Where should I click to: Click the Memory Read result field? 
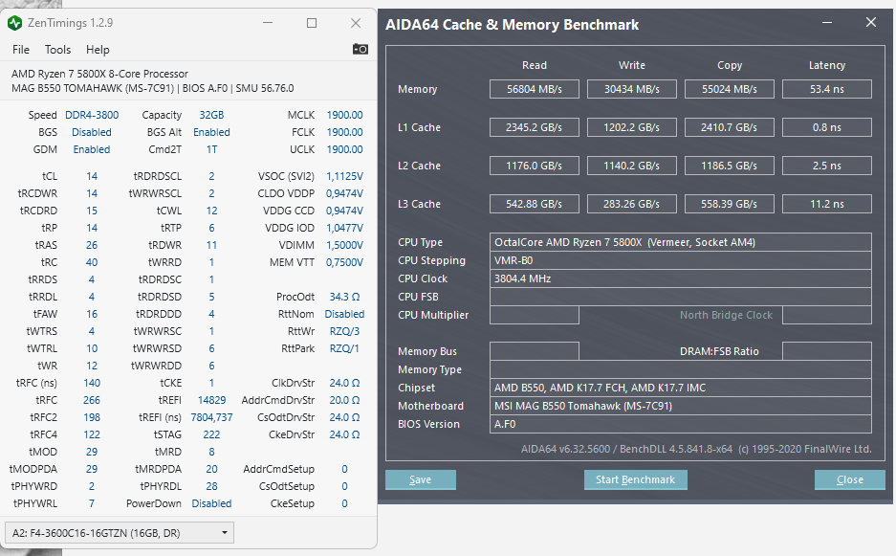click(x=535, y=89)
